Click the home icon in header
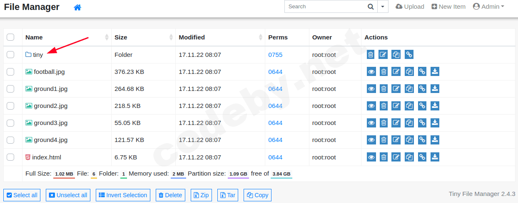 click(77, 7)
